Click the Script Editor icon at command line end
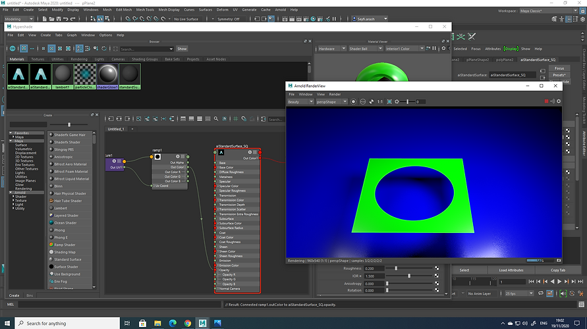 click(x=581, y=305)
